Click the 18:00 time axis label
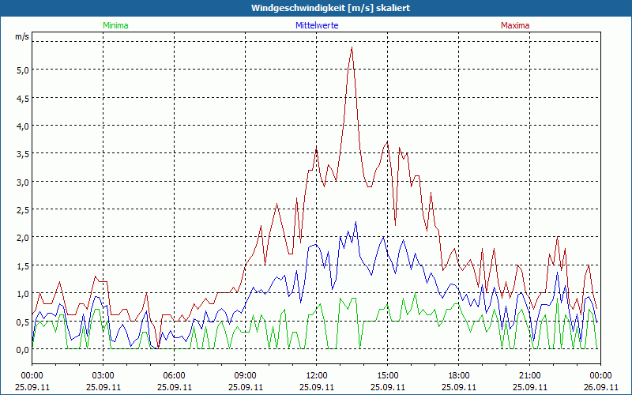The width and height of the screenshot is (632, 395). coord(459,376)
